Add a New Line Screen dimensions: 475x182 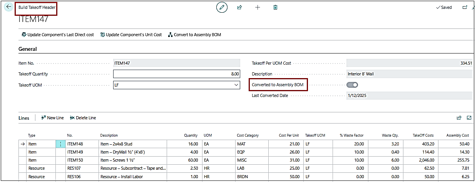[x=52, y=118]
